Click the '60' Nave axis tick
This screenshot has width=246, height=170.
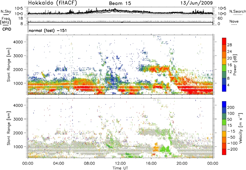[x=220, y=18]
